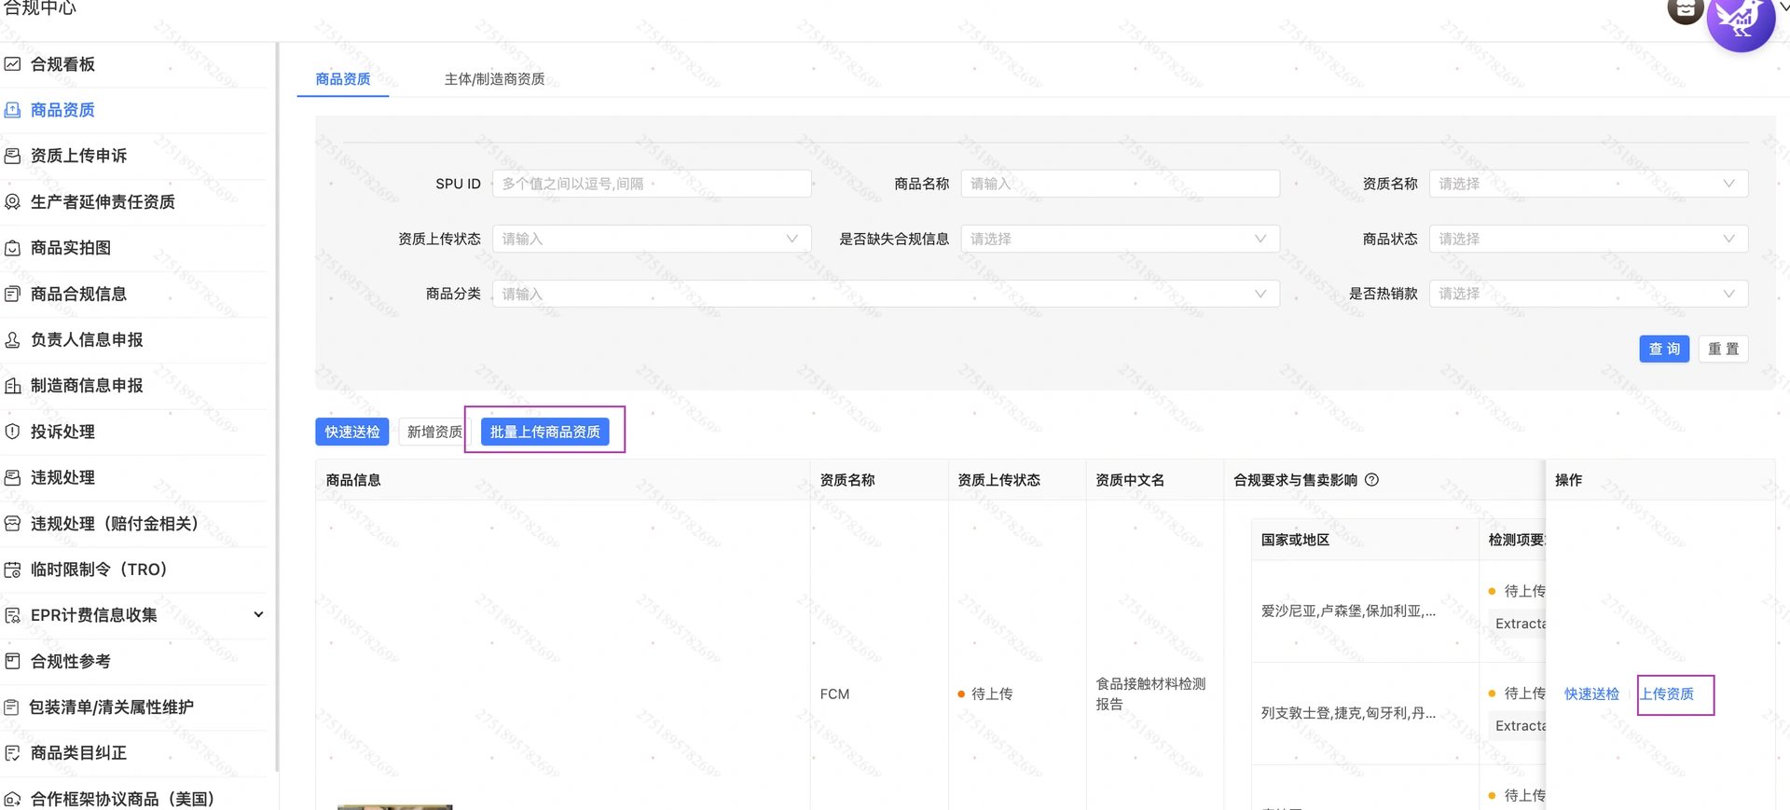The image size is (1790, 810).
Task: Click the blue 快速送检 button above the table
Action: (x=351, y=432)
